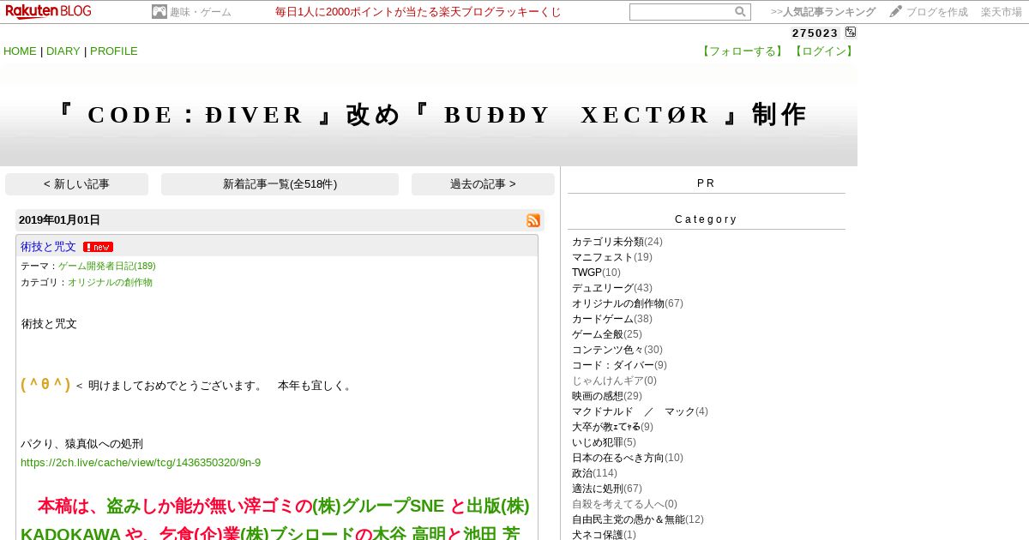Screen dimensions: 1029x540
Task: Click フォローする link
Action: tap(743, 51)
